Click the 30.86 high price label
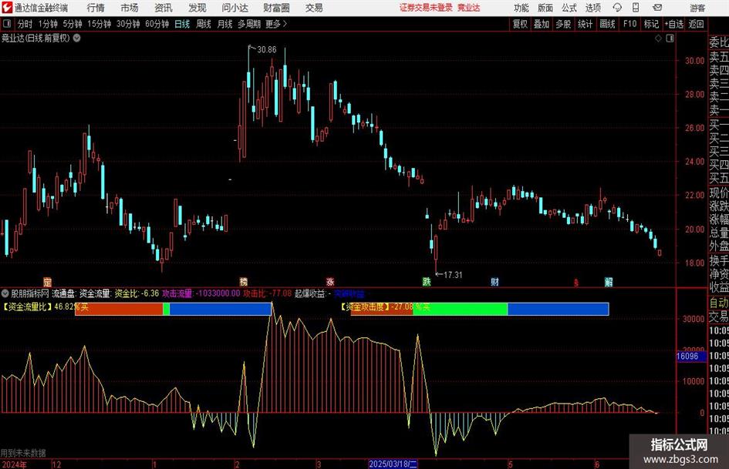 click(266, 50)
